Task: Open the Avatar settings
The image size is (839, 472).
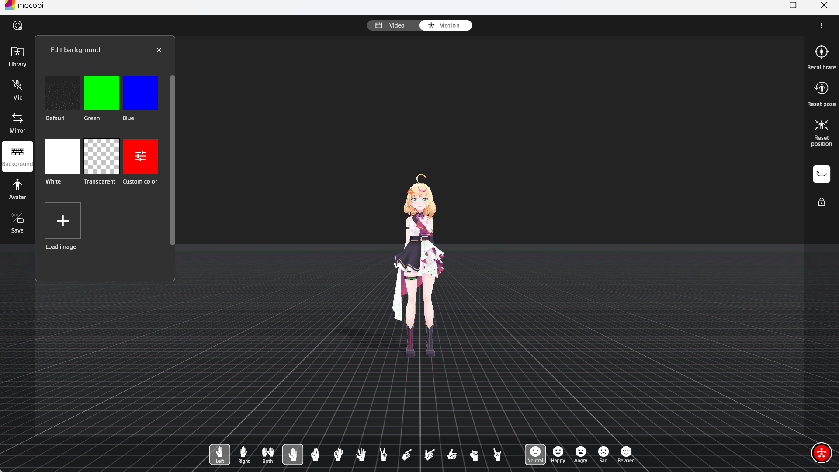Action: coord(17,189)
